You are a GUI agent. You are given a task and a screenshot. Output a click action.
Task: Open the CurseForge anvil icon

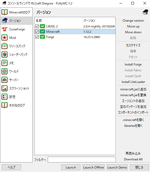tap(4, 29)
